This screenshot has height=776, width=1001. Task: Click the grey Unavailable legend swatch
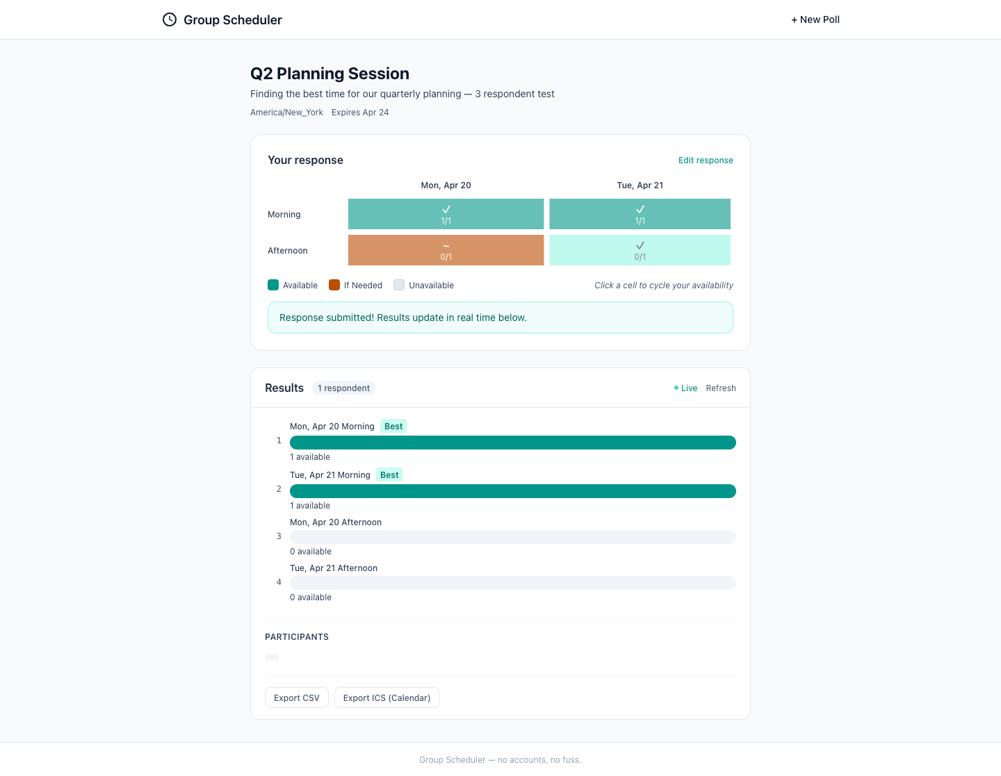[x=399, y=285]
